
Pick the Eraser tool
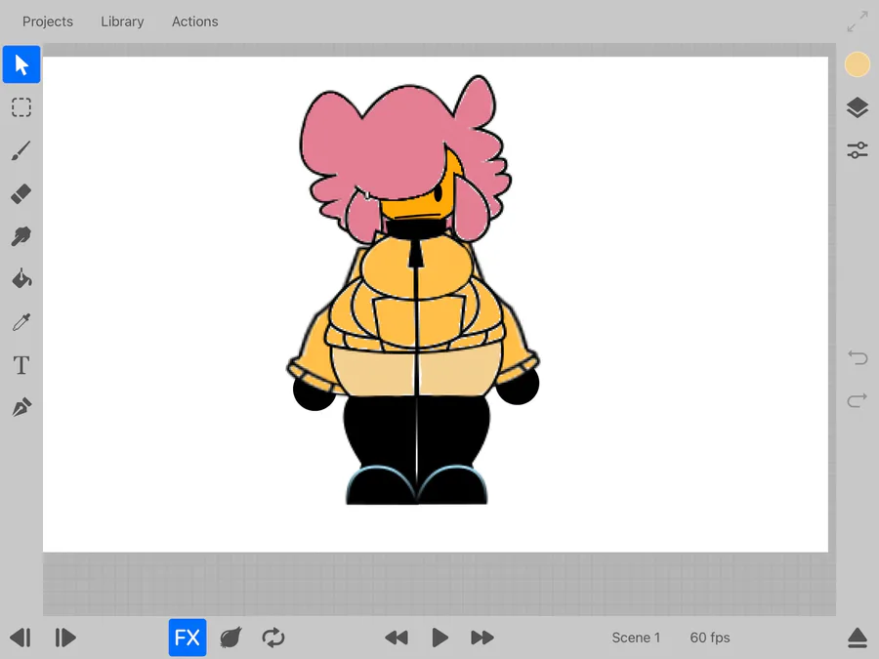click(21, 194)
